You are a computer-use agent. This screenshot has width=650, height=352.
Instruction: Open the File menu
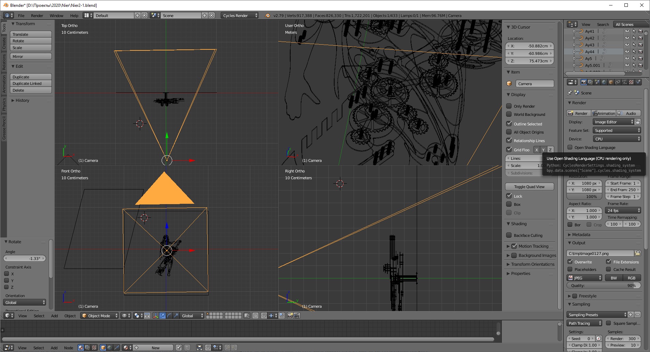(21, 16)
